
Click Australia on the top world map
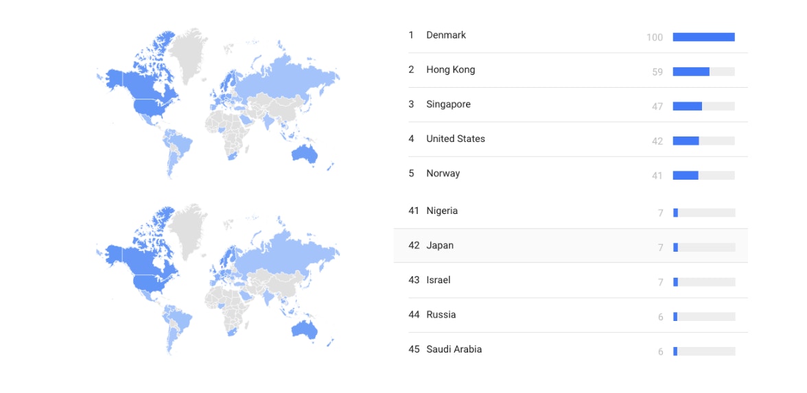click(305, 154)
